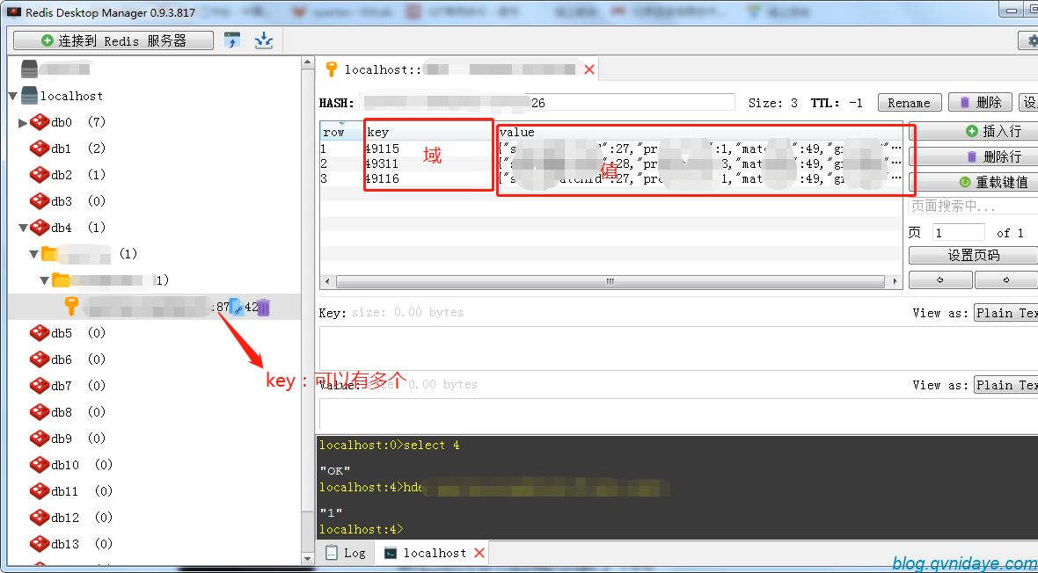Click table horizontal scrollbar thumb

click(x=610, y=282)
